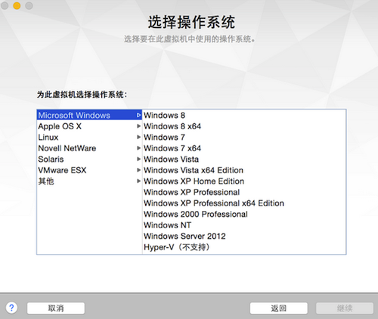Expand arrow beside Apple OS X
The image size is (378, 319).
[138, 126]
